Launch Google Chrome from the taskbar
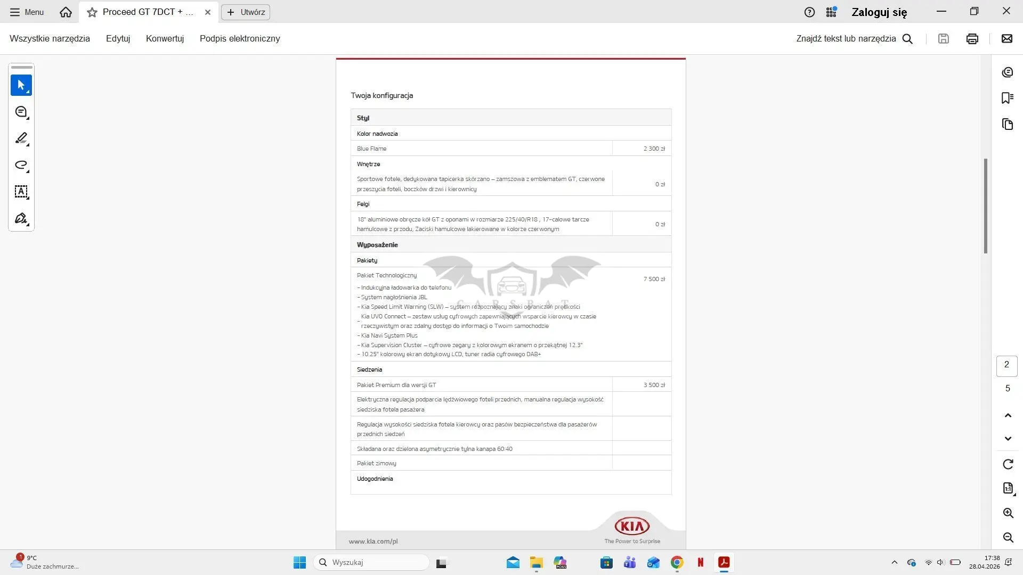Image resolution: width=1023 pixels, height=575 pixels. tap(677, 562)
